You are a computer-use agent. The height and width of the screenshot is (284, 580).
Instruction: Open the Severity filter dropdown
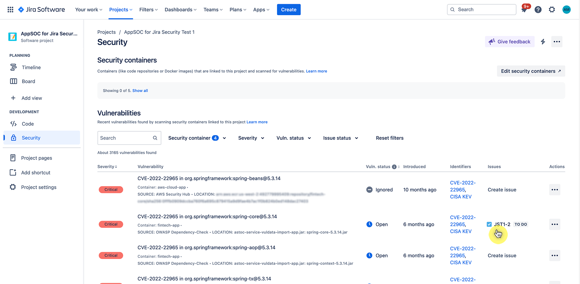point(251,138)
